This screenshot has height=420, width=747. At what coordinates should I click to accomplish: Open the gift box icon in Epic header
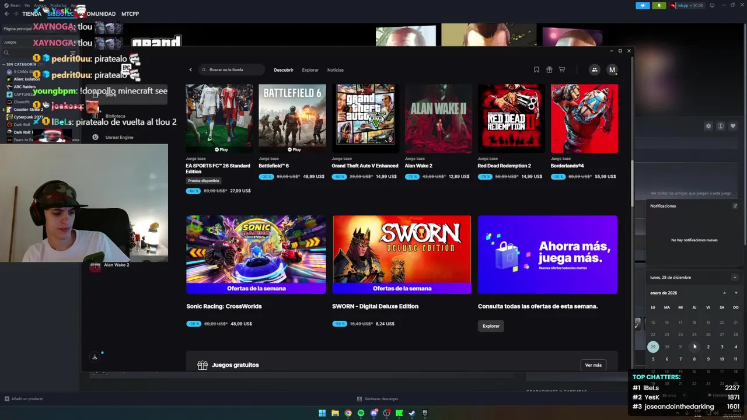coord(549,70)
